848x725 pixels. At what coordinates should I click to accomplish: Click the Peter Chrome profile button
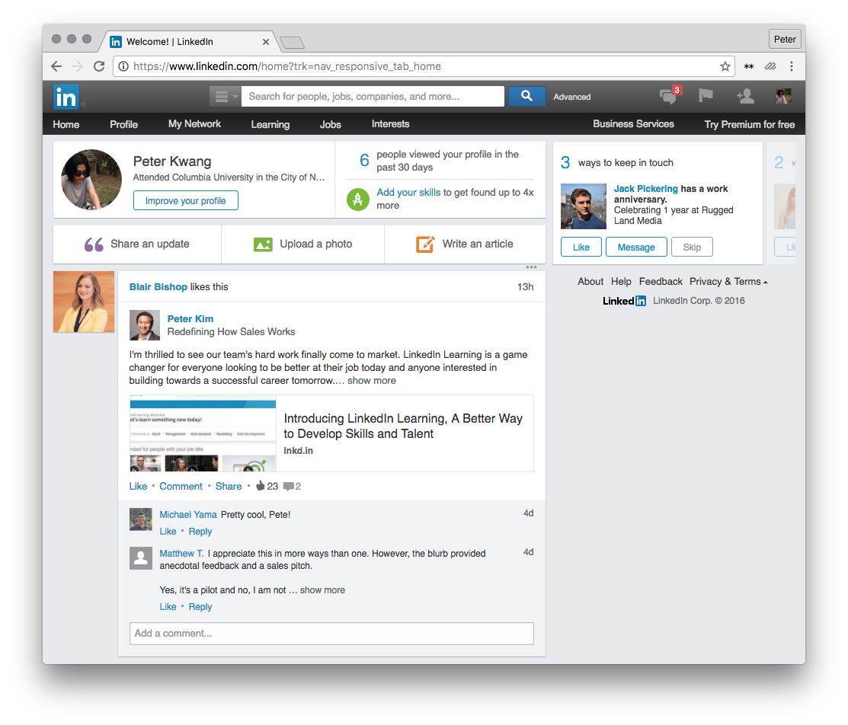click(x=784, y=39)
